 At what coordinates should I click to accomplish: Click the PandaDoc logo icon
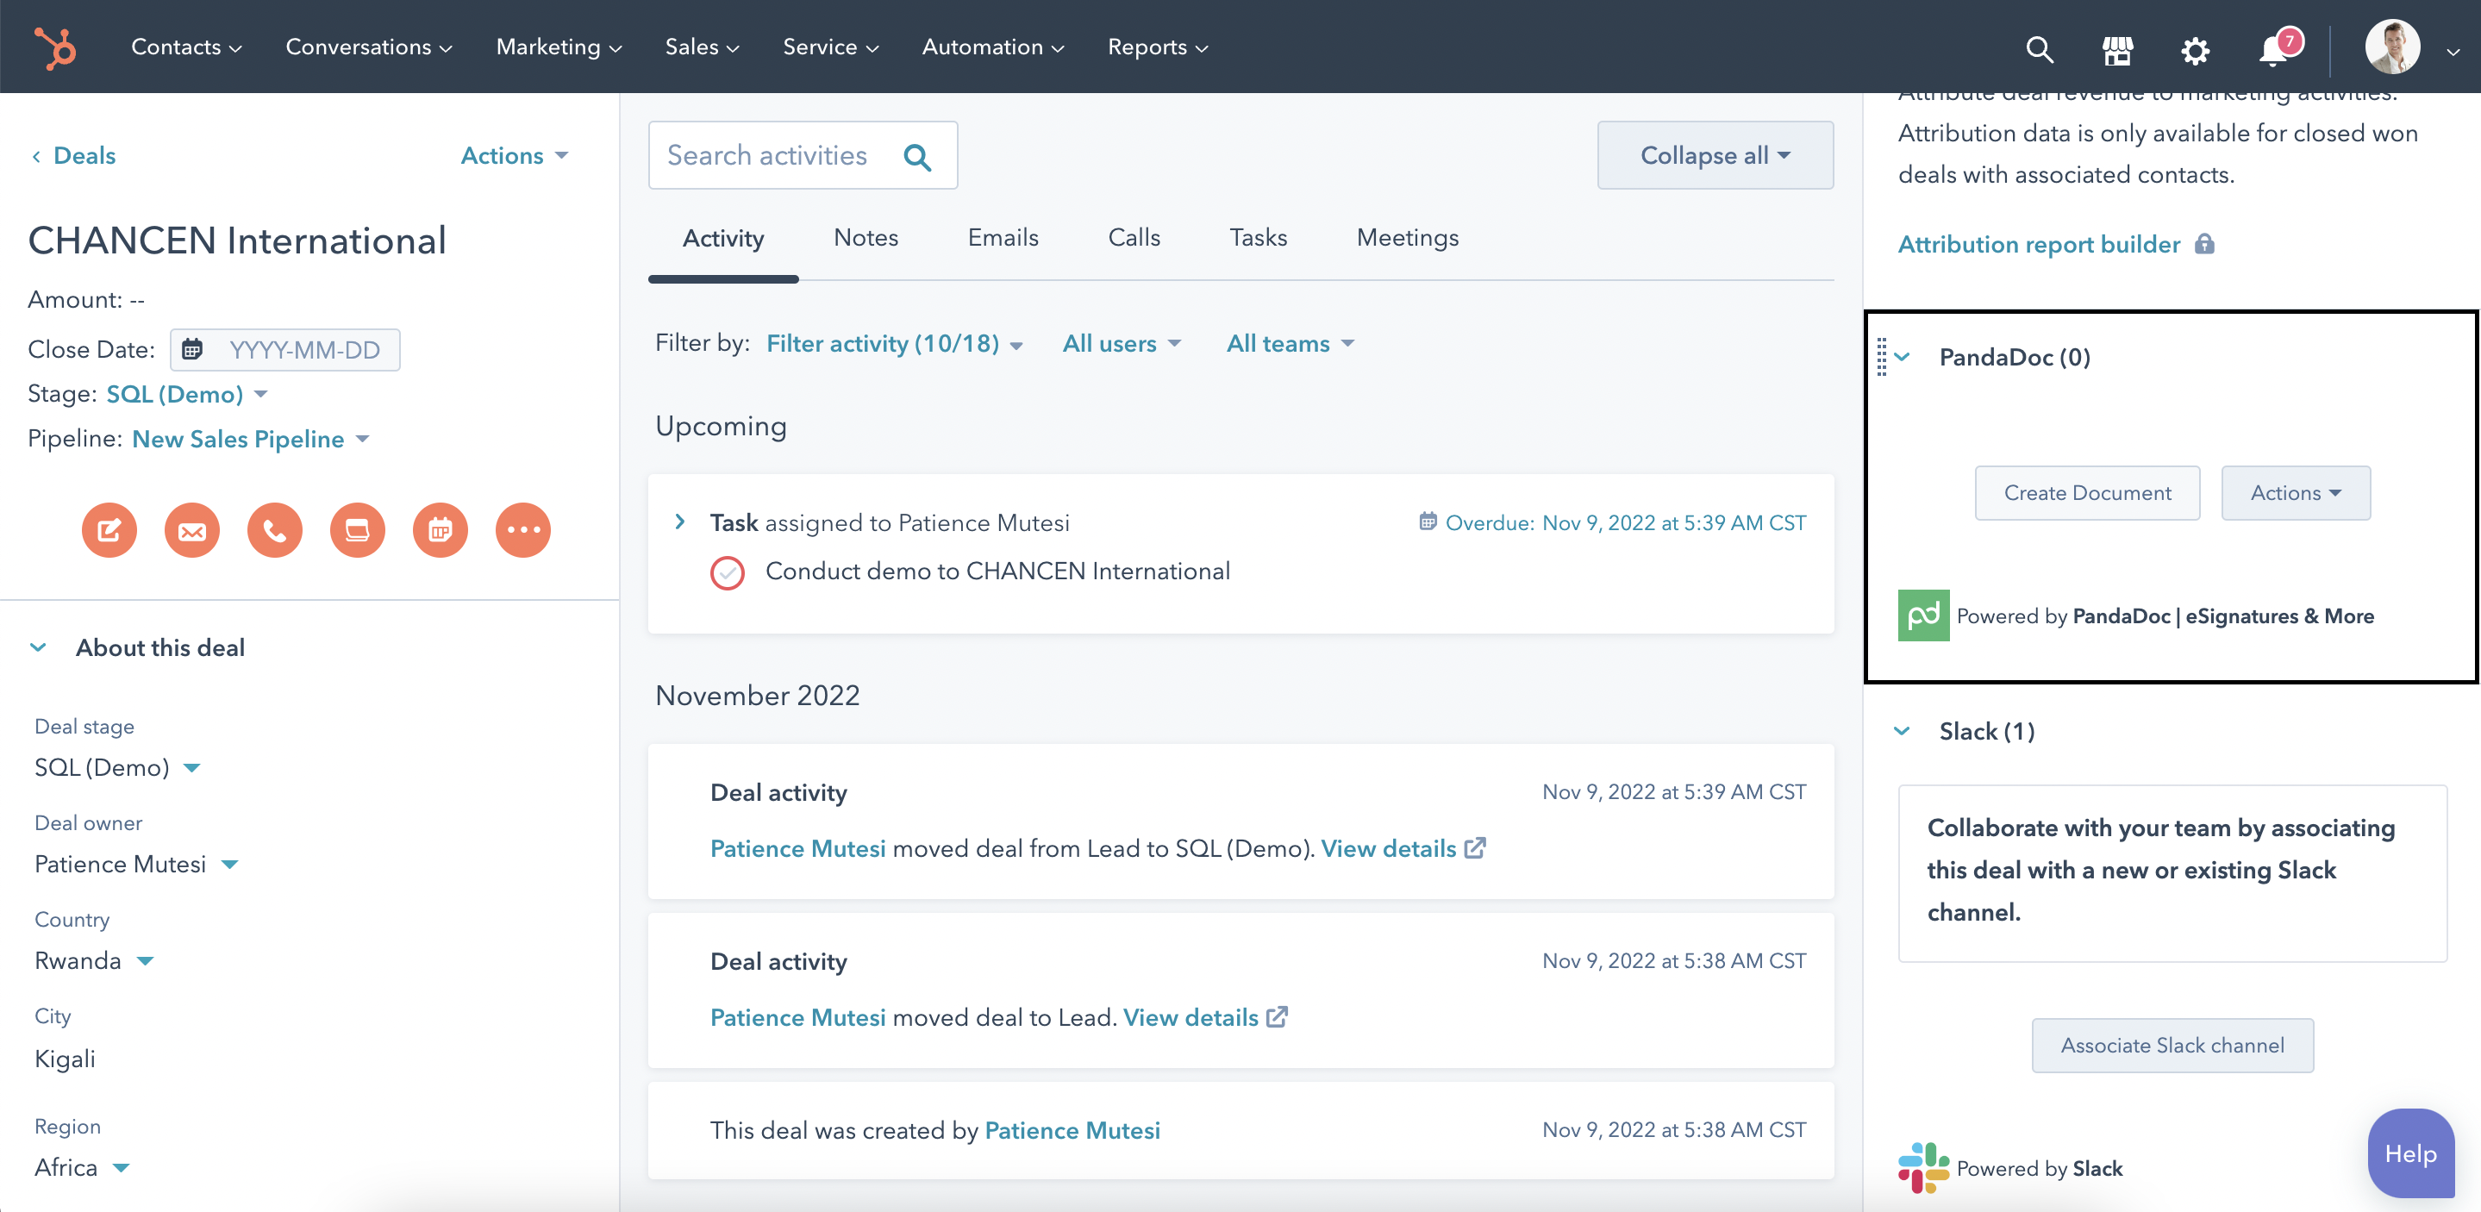pyautogui.click(x=1923, y=615)
